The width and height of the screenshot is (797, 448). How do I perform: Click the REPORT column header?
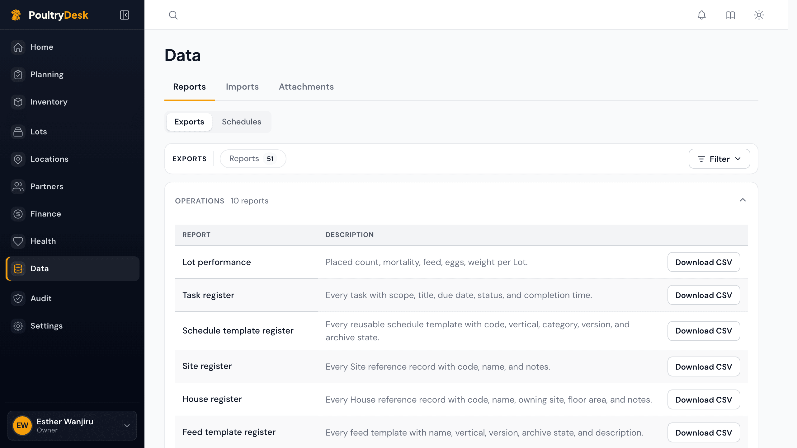[x=196, y=235]
